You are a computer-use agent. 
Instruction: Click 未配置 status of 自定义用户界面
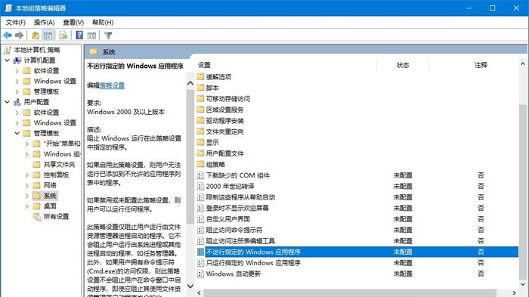[403, 219]
